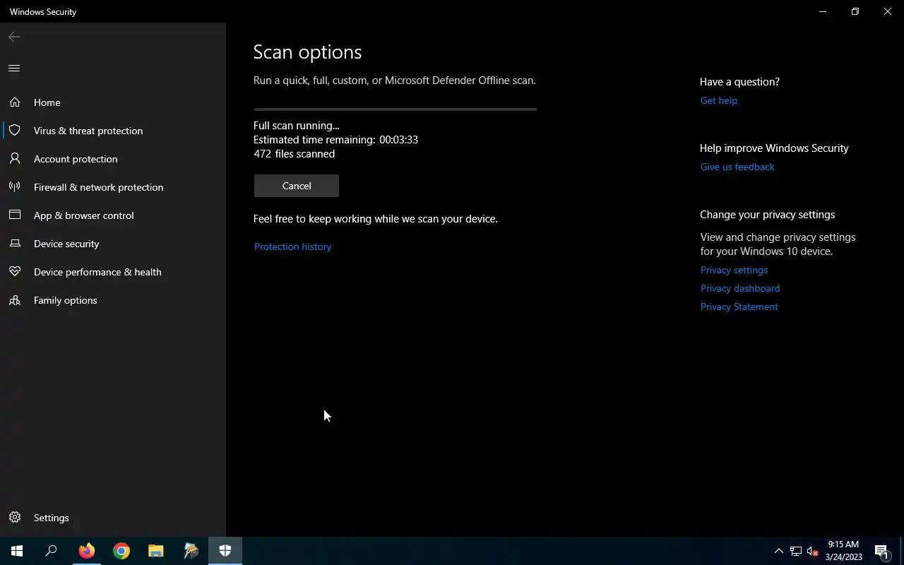Screen dimensions: 904x565
Task: Click the Virus & threat shield icon
Action: point(15,131)
